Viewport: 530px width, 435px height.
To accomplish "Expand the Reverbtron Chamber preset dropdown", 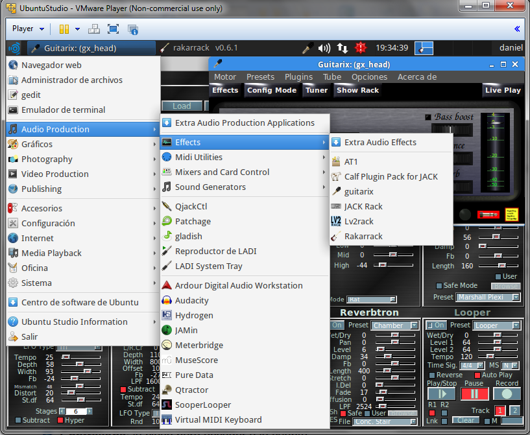I will [x=396, y=325].
